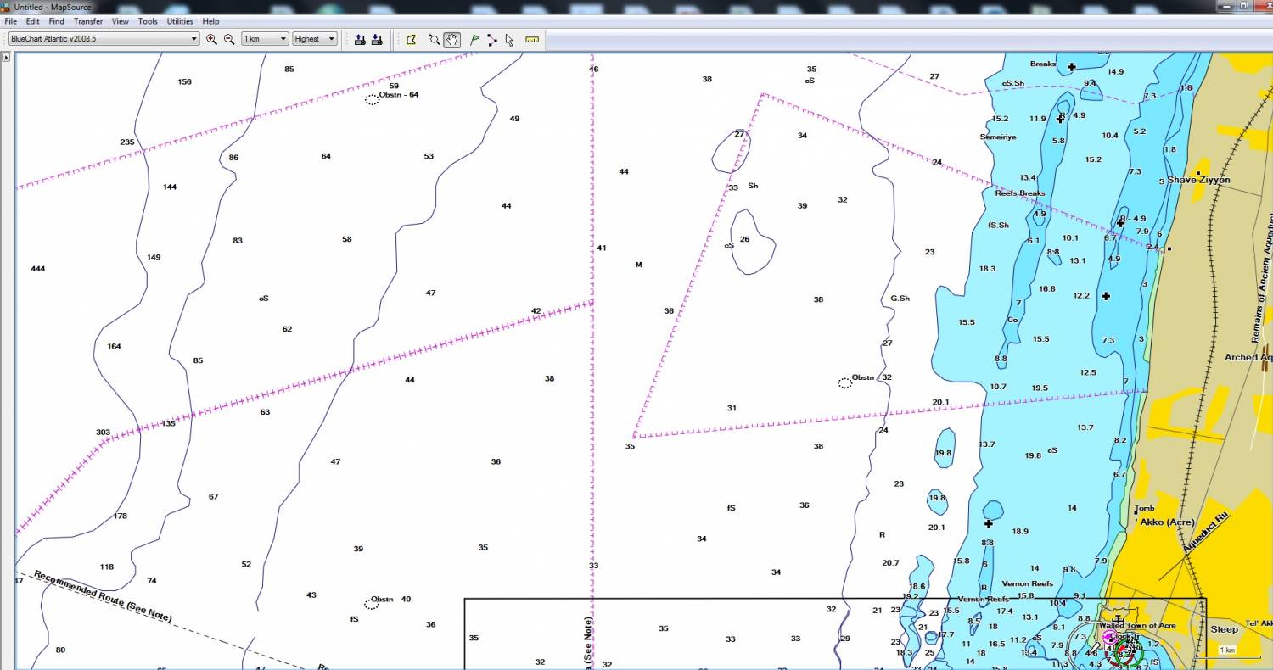1273x670 pixels.
Task: Pick the Selection arrow tool
Action: [509, 39]
